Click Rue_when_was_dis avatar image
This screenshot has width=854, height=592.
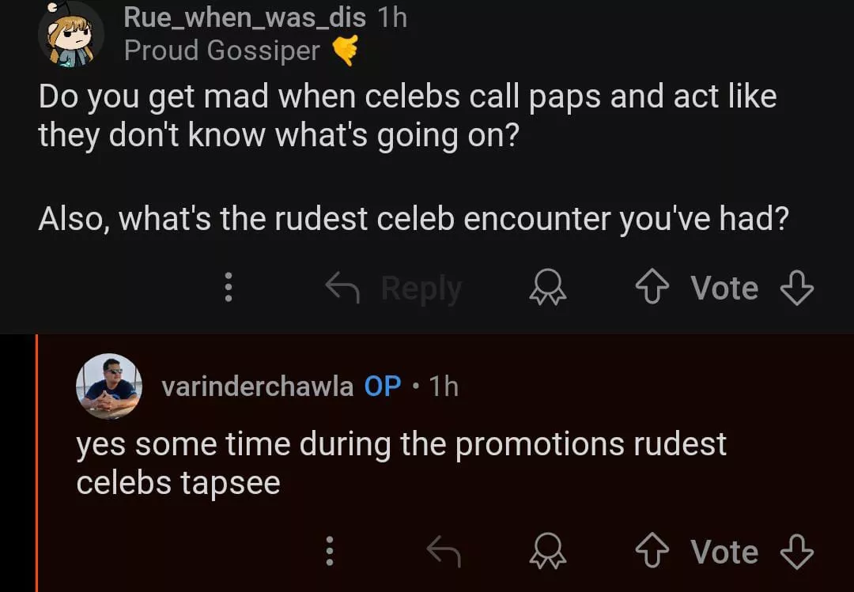[71, 33]
